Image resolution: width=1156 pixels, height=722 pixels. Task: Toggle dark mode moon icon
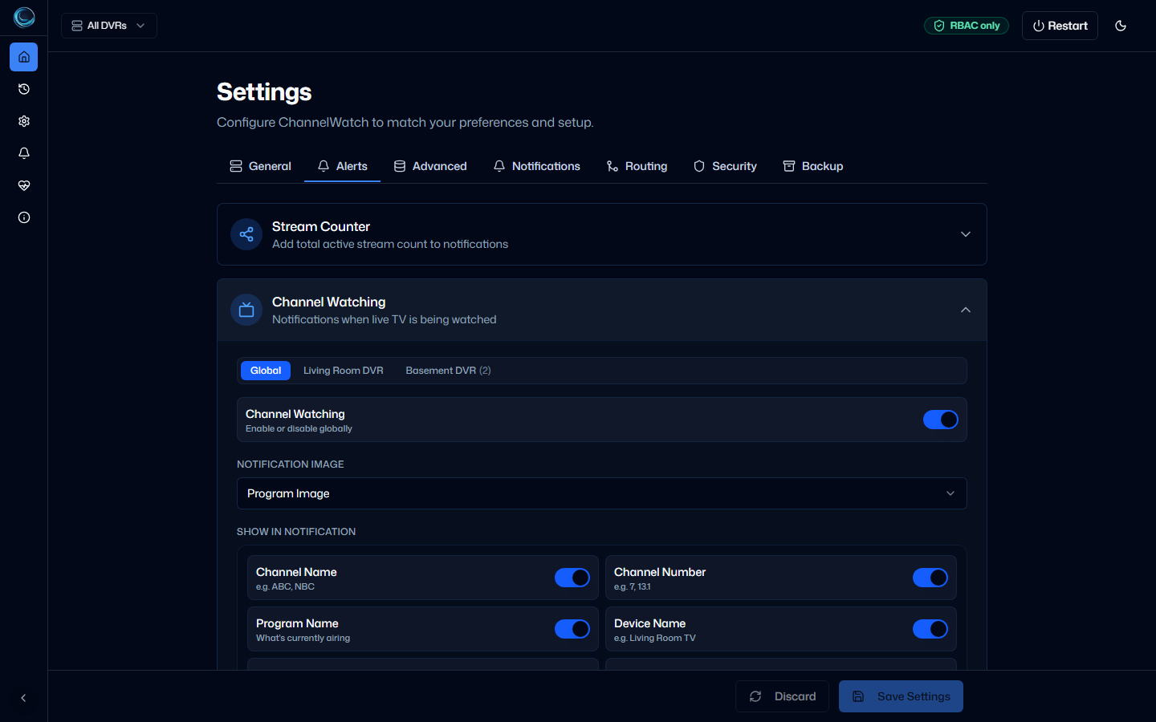pyautogui.click(x=1121, y=26)
